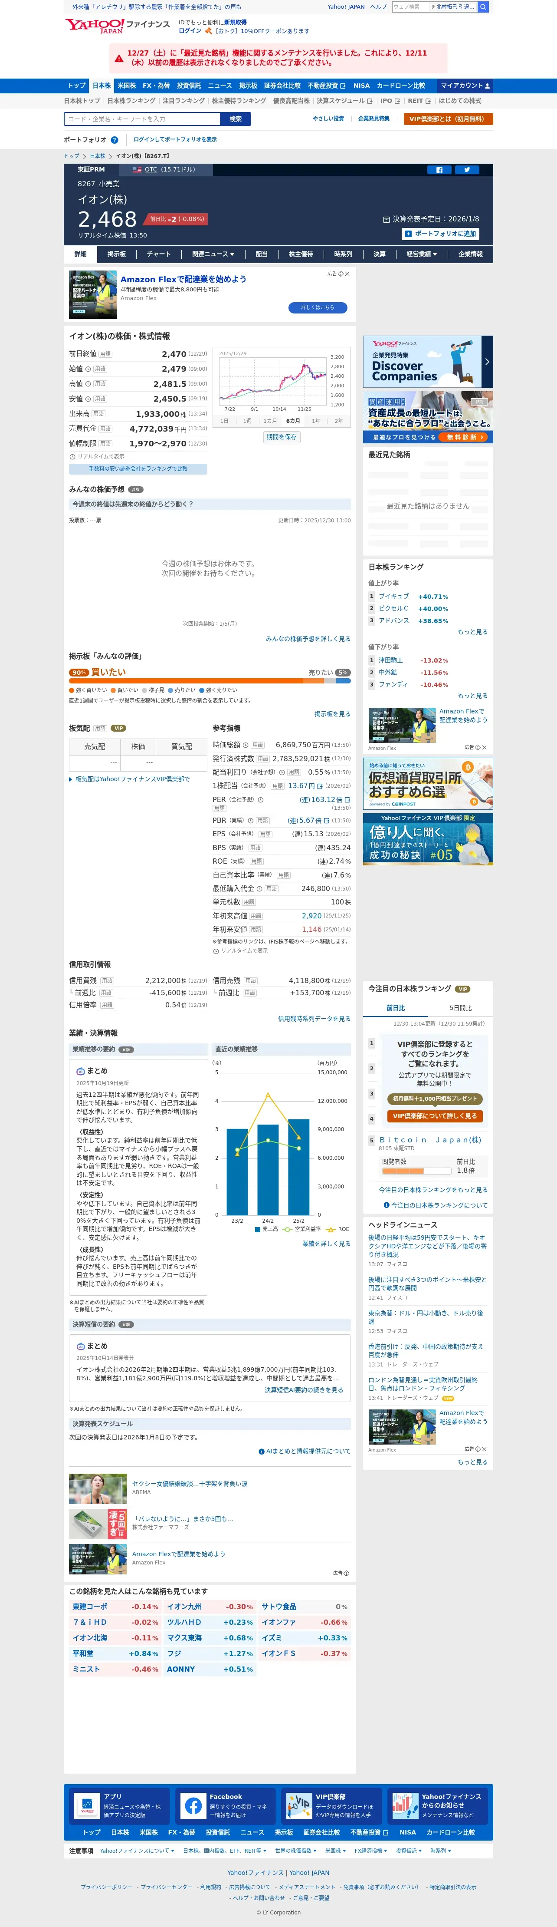
Task: Set chart period to 1カ月
Action: [x=270, y=421]
